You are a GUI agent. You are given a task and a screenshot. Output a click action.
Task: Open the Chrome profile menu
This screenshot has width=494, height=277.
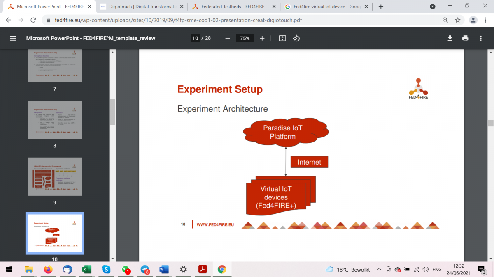coord(473,20)
